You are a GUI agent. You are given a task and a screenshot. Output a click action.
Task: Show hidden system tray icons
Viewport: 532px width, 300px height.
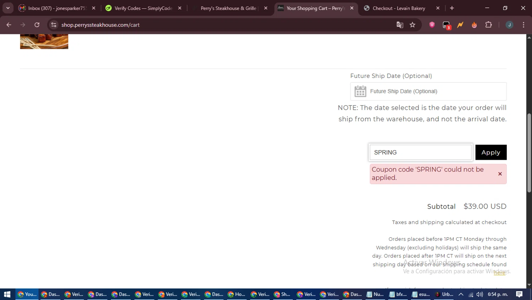coord(461,294)
